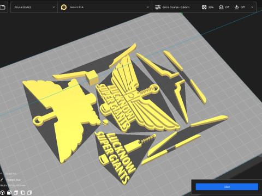Click the pencil edit name icon
Image resolution: width=262 pixels, height=196 pixels.
pos(2,180)
